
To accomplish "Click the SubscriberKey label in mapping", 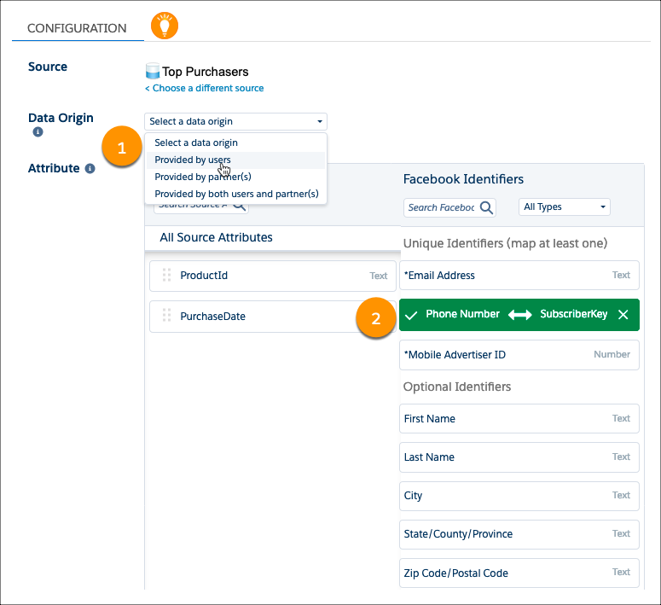I will [x=574, y=314].
